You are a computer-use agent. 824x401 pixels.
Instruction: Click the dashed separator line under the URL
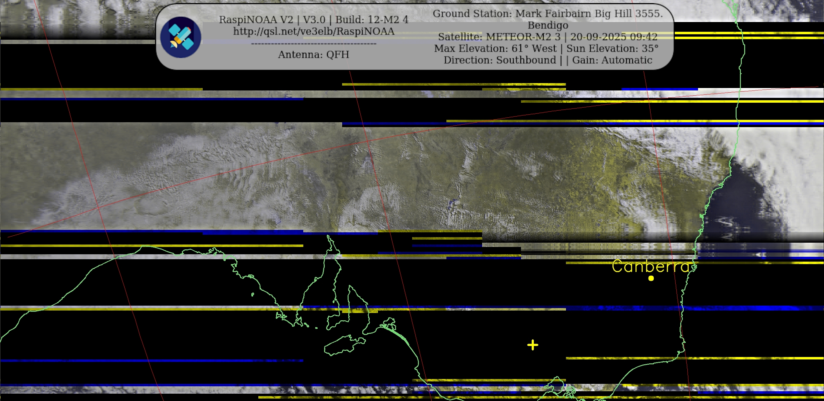click(313, 43)
